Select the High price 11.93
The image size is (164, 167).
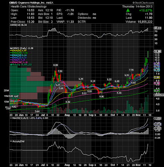[x=30, y=14]
